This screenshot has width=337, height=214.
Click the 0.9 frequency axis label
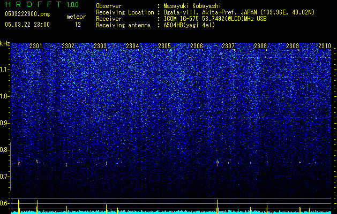[x=4, y=123]
